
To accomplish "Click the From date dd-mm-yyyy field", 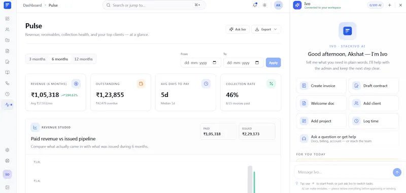I will coord(201,63).
